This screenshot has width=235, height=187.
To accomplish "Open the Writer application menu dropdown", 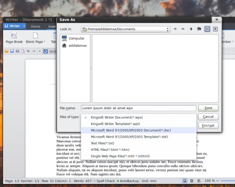I will click(24, 26).
